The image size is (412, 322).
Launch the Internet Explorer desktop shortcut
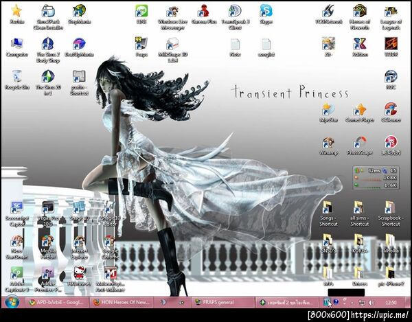pos(80,247)
